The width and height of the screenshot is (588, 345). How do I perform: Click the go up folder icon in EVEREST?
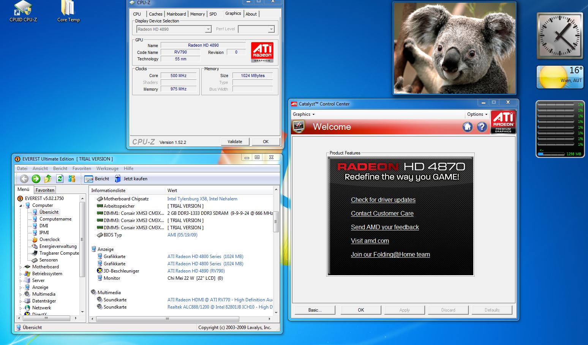[48, 179]
